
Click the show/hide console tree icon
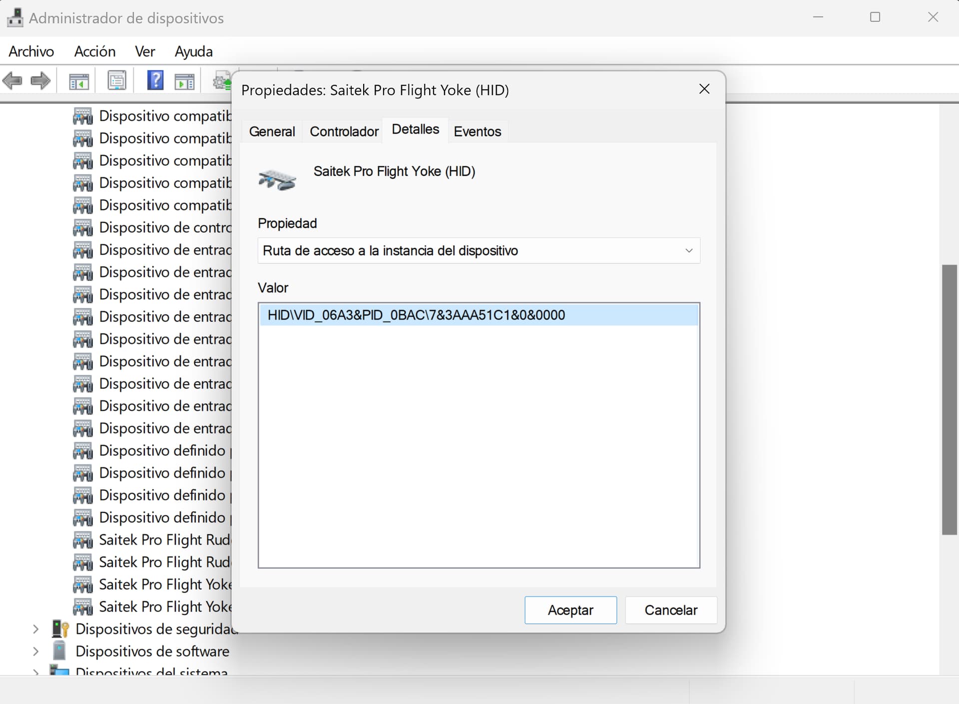point(79,81)
